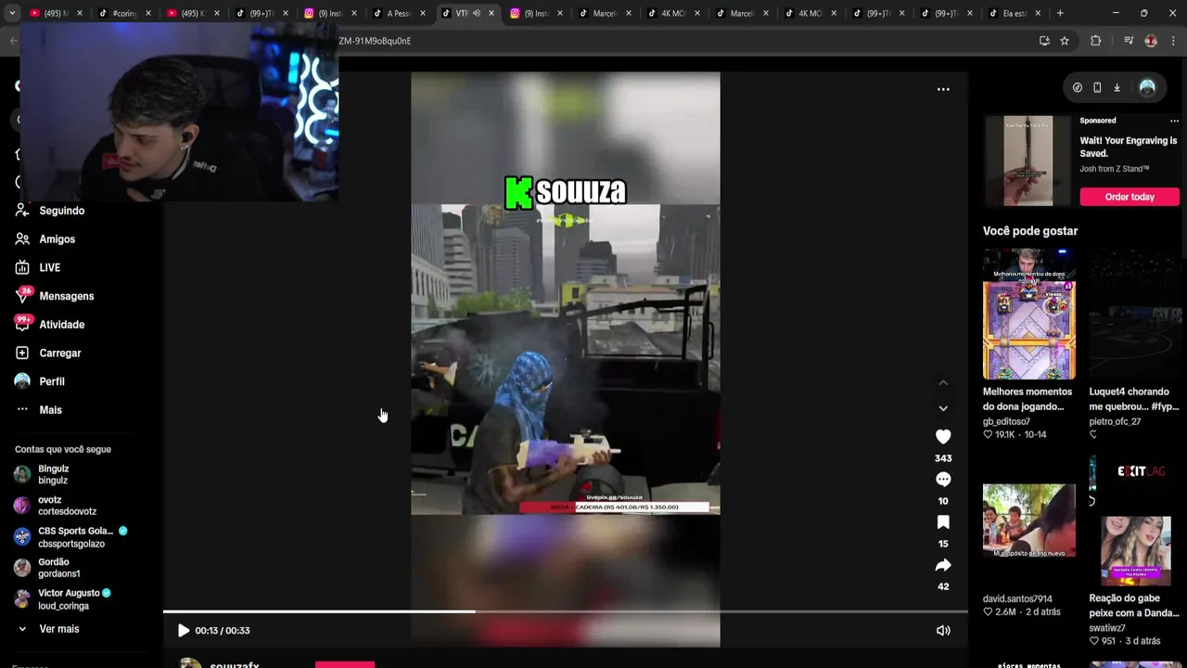Open Chrome profile avatar

(x=1151, y=41)
